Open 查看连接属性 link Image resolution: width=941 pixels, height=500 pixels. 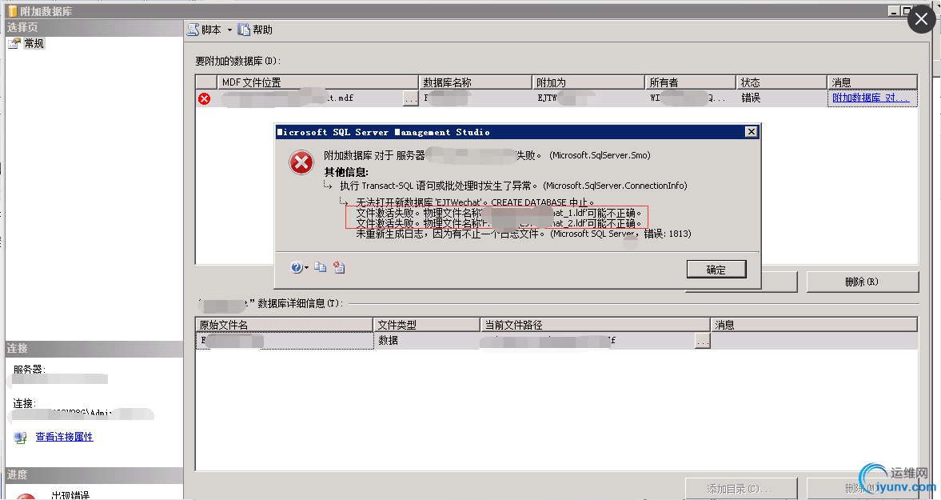pos(64,436)
